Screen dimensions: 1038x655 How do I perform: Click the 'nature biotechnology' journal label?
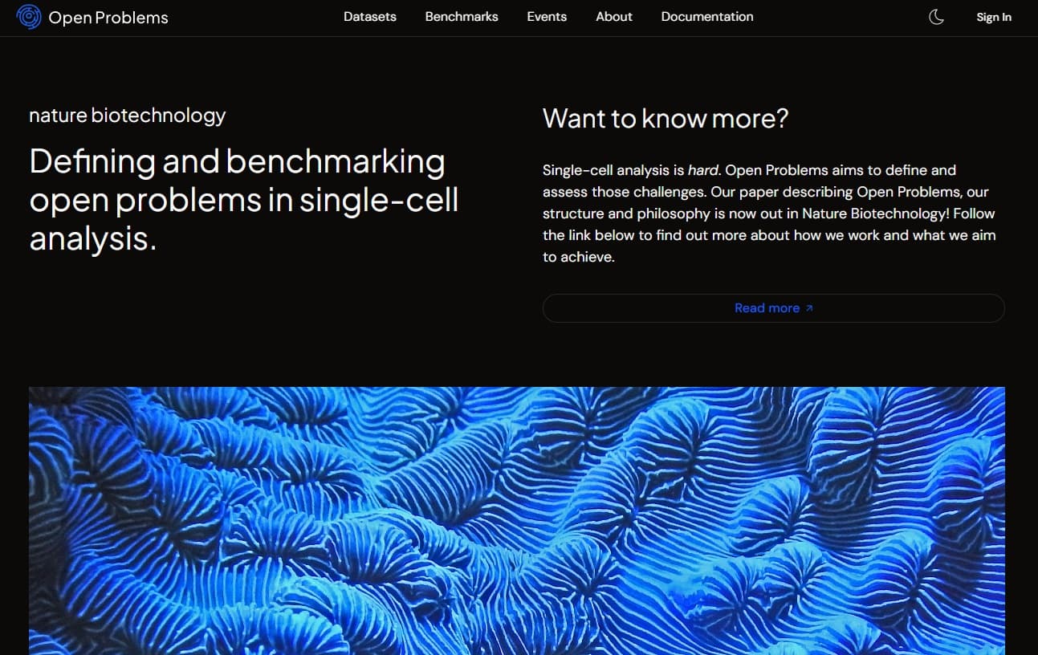tap(127, 116)
